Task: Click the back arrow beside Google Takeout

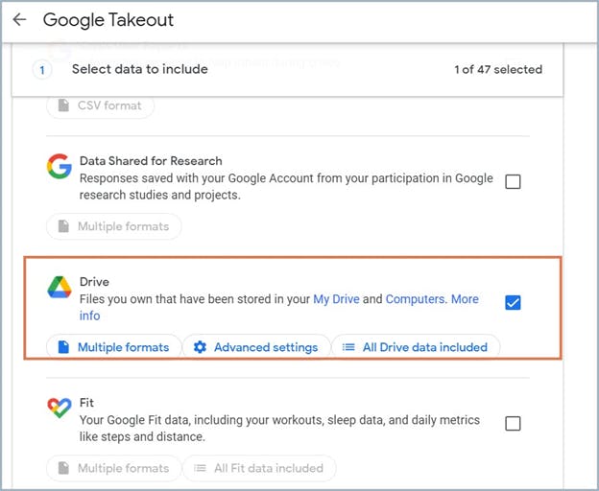Action: click(19, 19)
